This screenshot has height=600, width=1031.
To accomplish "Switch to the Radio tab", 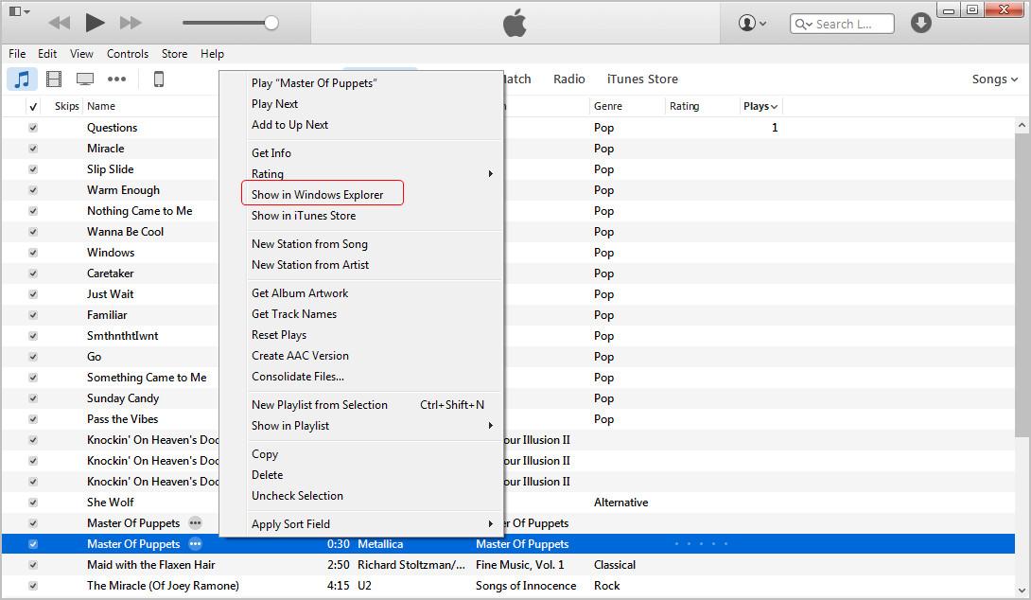I will (568, 79).
